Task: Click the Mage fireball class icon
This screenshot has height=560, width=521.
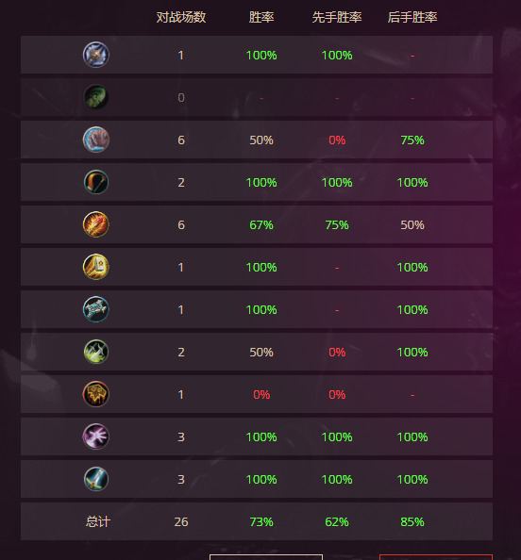Action: pyautogui.click(x=96, y=224)
